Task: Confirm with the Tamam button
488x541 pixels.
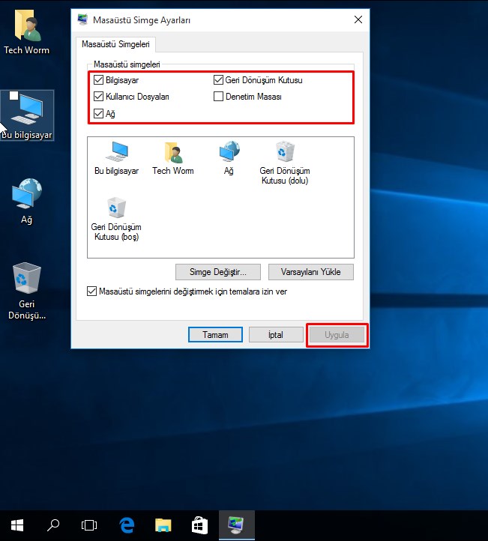Action: (x=215, y=335)
